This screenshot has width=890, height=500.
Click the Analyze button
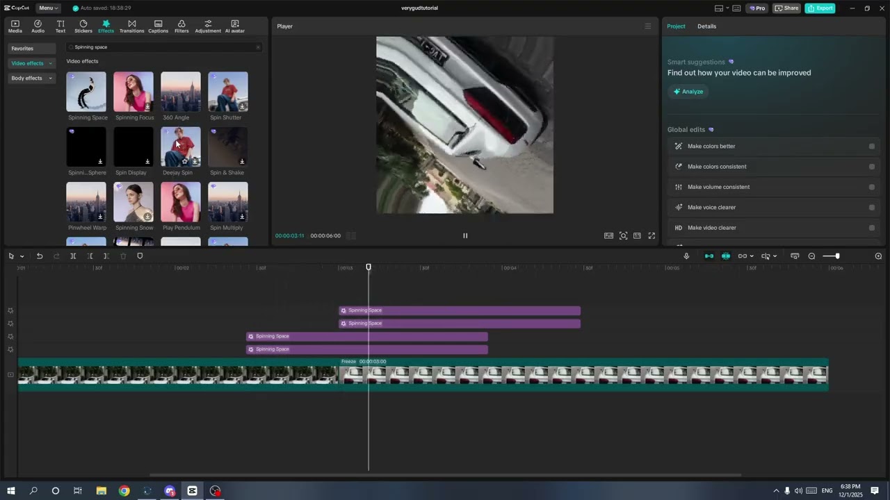pyautogui.click(x=688, y=92)
